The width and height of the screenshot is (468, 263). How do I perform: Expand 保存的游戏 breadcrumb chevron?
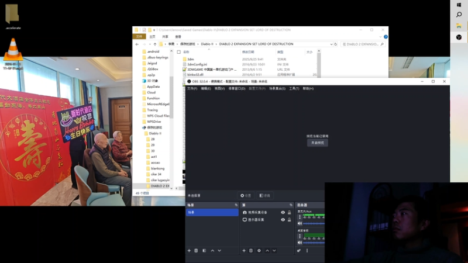pos(198,44)
